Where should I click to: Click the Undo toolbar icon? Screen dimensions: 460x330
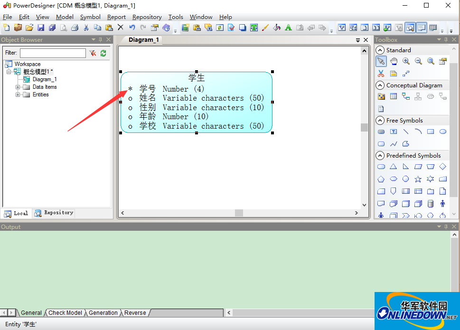[132, 28]
